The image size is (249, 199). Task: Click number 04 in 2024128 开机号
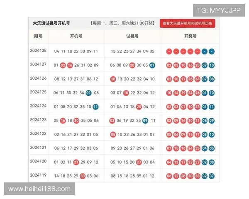coord(57,51)
